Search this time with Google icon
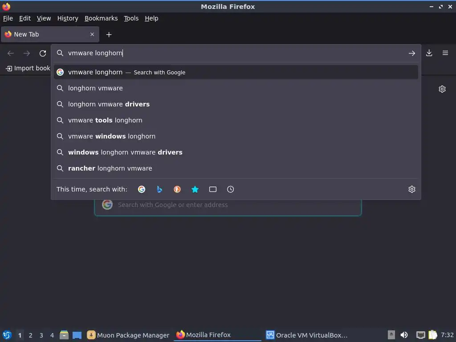 (142, 189)
